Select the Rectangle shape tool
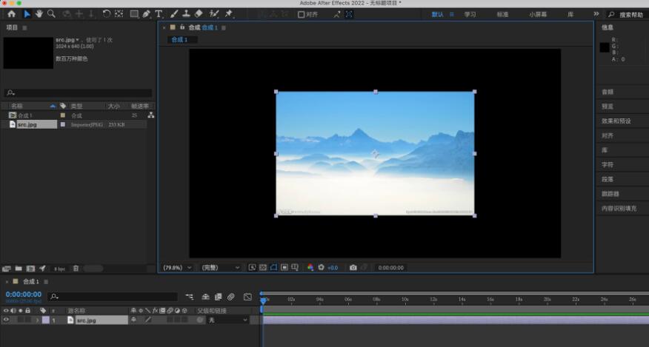This screenshot has height=347, width=649. point(134,13)
